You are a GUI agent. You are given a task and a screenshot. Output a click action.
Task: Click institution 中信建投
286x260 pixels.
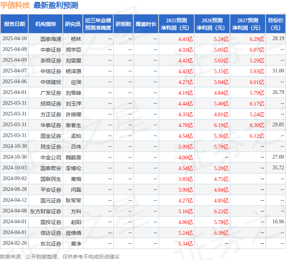click(x=51, y=82)
